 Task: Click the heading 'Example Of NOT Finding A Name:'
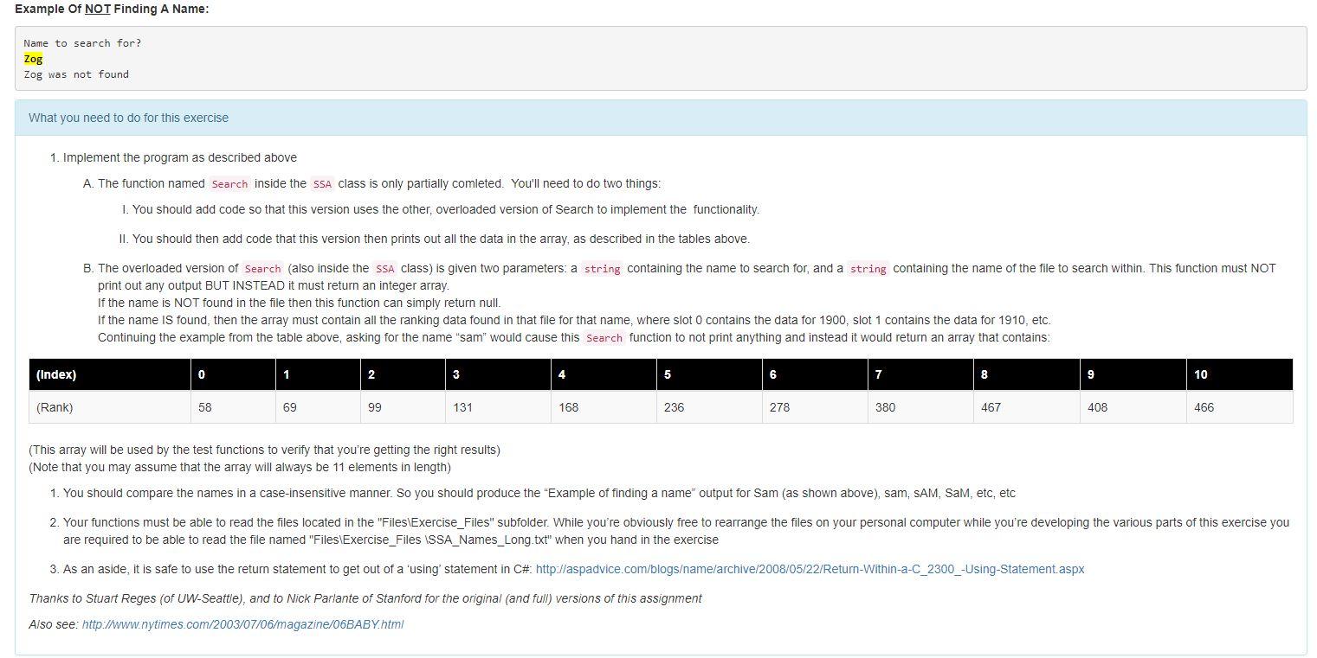click(x=112, y=9)
